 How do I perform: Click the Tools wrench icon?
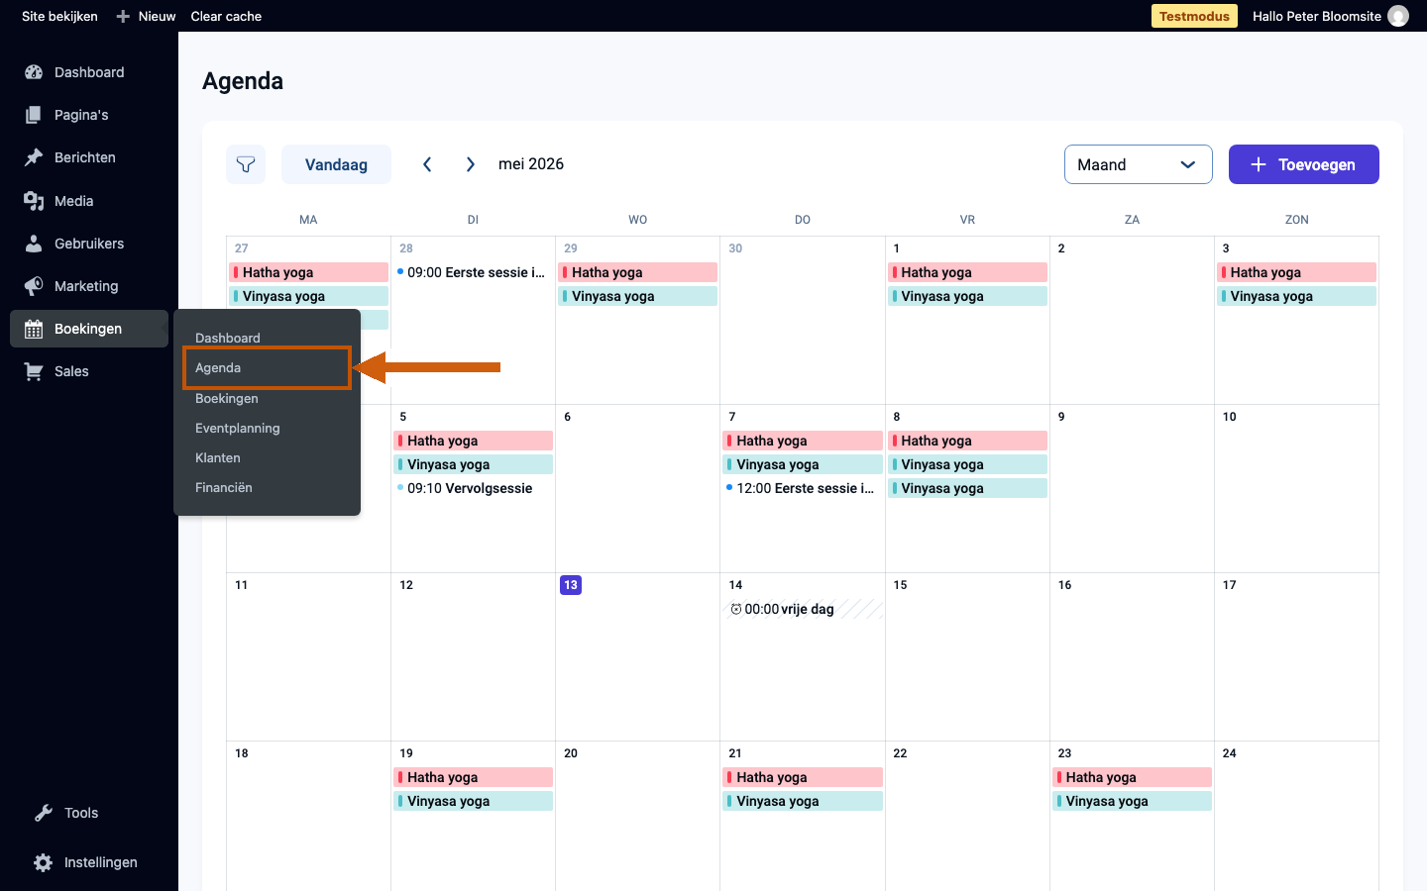[44, 813]
